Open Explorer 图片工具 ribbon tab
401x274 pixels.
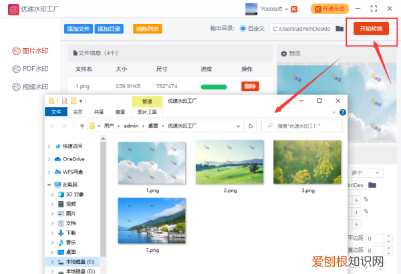coord(147,112)
